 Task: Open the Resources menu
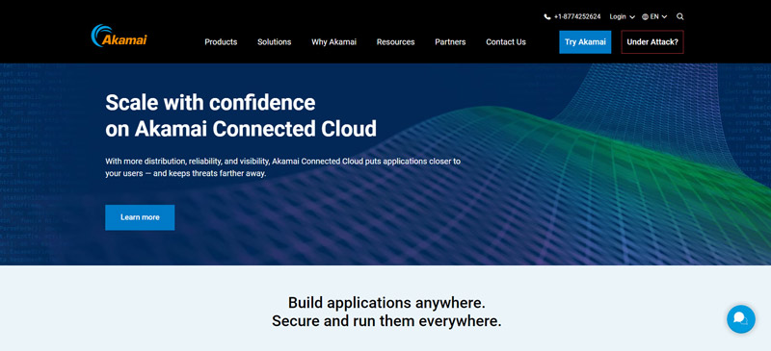[396, 42]
